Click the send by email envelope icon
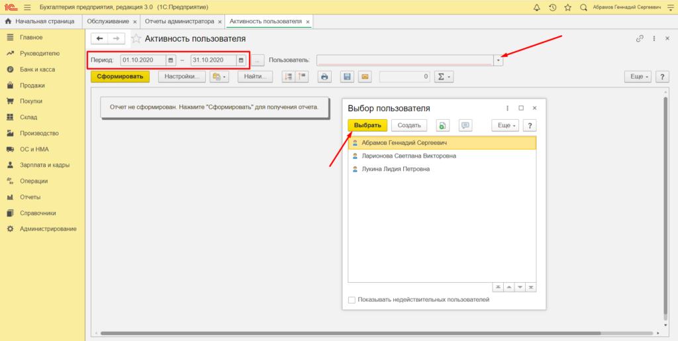Image resolution: width=678 pixels, height=341 pixels. click(364, 77)
